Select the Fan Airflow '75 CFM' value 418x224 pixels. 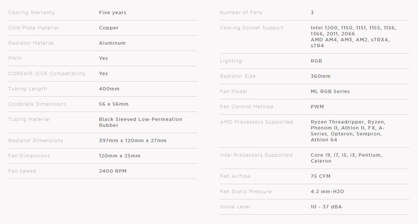(x=320, y=176)
